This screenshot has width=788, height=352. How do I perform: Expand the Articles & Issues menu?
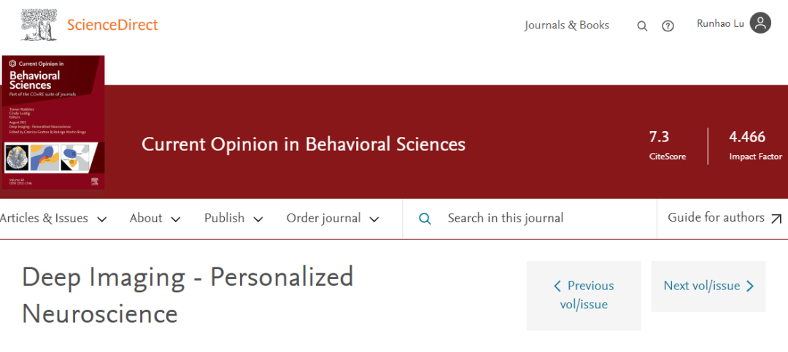[x=53, y=219]
